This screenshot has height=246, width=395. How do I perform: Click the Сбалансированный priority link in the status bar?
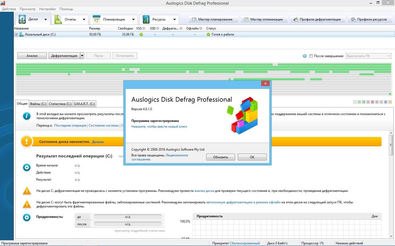[245, 243]
